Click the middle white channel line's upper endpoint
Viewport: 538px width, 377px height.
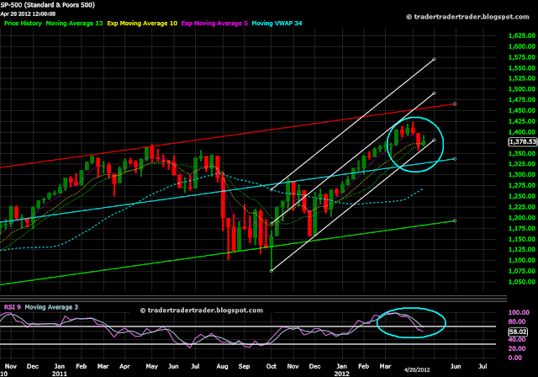point(435,93)
